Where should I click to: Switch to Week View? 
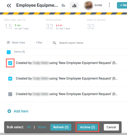pos(18,42)
